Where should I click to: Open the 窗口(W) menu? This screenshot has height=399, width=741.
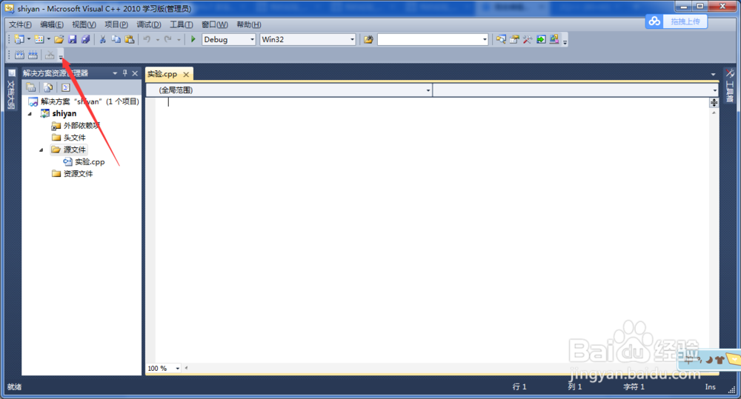tap(215, 24)
